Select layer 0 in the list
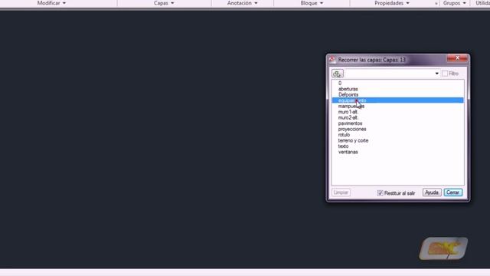The height and width of the screenshot is (276, 490). [x=397, y=84]
